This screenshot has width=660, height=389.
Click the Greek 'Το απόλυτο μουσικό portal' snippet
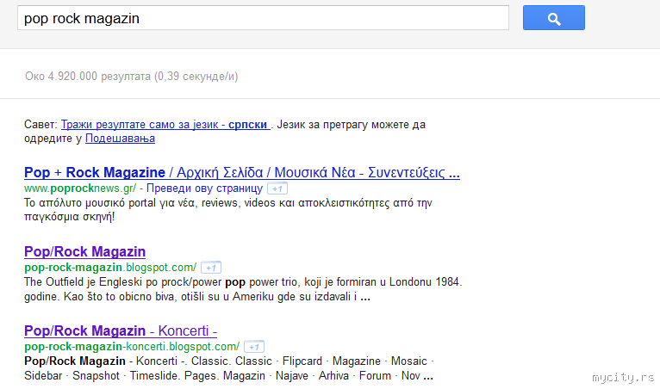click(x=228, y=209)
